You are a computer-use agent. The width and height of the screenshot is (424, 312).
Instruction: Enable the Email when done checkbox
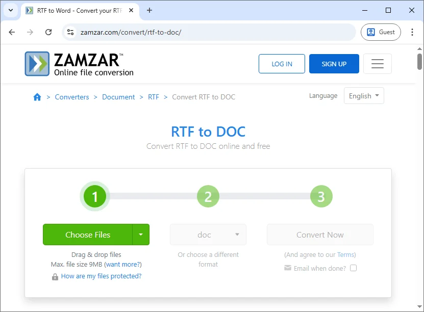[x=353, y=268]
